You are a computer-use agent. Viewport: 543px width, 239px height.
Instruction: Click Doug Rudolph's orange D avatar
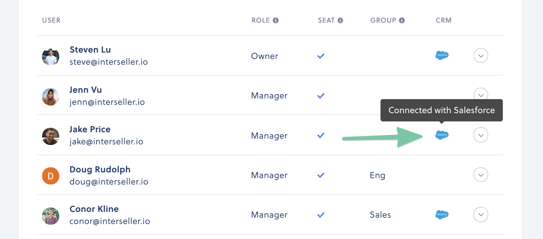click(51, 176)
